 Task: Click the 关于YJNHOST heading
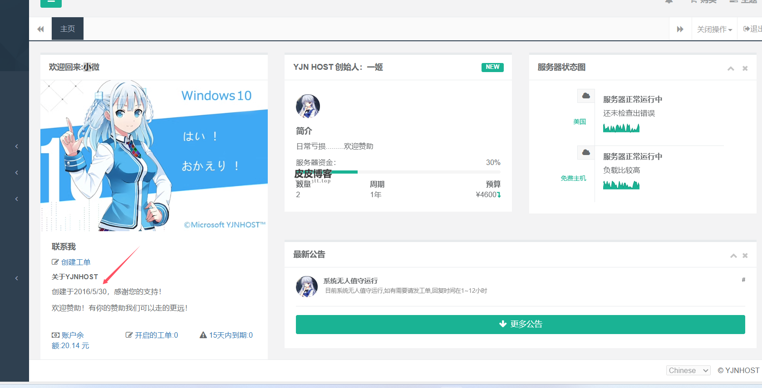[75, 276]
